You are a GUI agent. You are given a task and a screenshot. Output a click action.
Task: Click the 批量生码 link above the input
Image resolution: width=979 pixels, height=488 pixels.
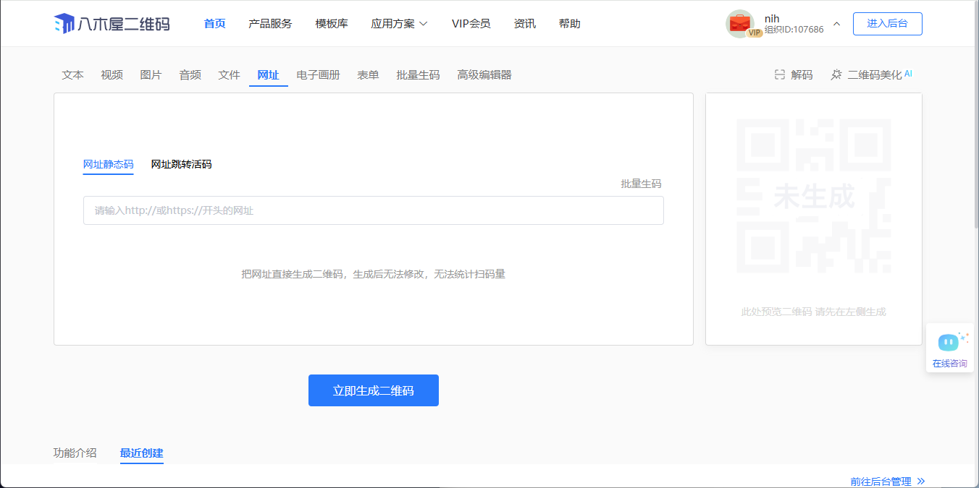click(641, 184)
